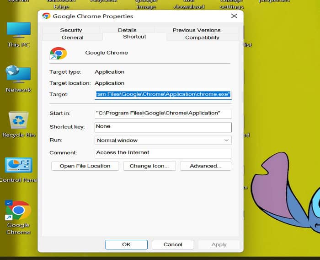This screenshot has height=260, width=320.
Task: Click the Comment text field
Action: pos(163,153)
